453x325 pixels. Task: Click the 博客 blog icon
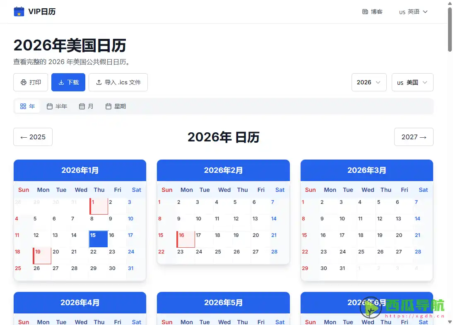365,12
